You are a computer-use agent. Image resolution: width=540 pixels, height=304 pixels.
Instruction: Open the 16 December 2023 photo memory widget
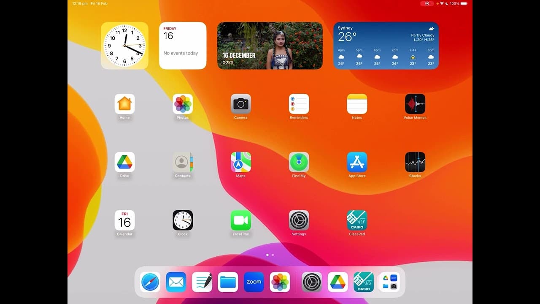click(x=270, y=46)
